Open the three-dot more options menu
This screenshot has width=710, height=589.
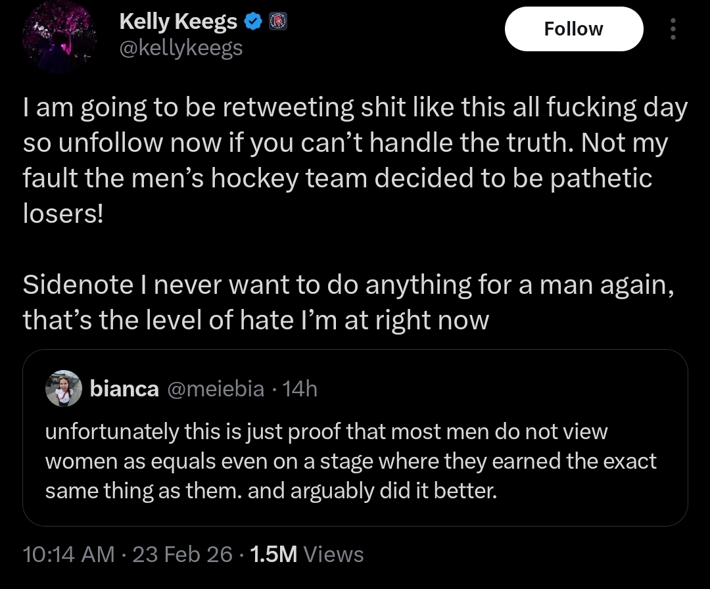[672, 29]
